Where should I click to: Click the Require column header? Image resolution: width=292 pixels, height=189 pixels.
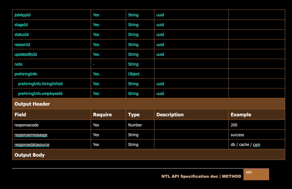102,115
